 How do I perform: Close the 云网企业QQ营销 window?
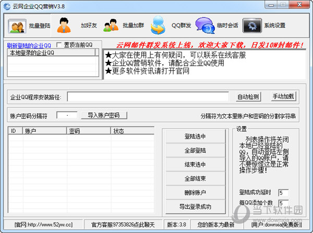click(299, 5)
